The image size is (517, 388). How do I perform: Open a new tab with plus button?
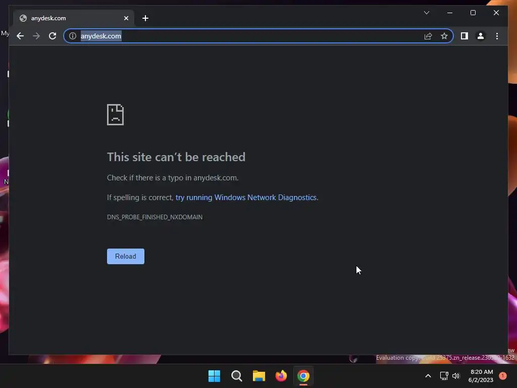145,18
